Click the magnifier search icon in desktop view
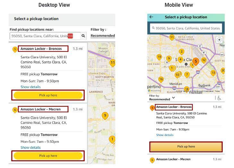The height and width of the screenshot is (168, 234). [x=83, y=36]
